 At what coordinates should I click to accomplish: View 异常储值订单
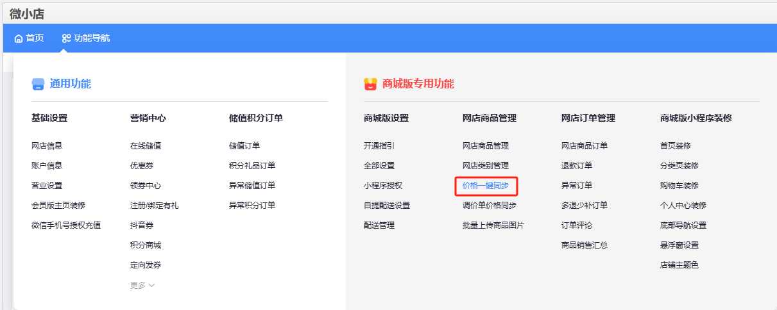pyautogui.click(x=252, y=186)
